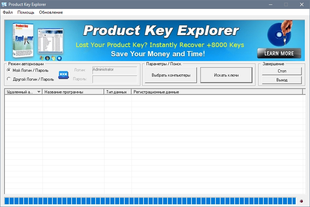This screenshot has width=310, height=207.
Task: Click the Выход button
Action: click(282, 80)
